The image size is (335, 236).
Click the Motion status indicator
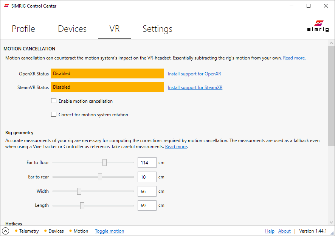point(79,231)
